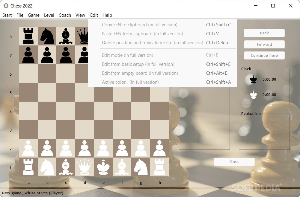Choose Copy FEN to clipboard
Viewport: 300px width, 197px height.
(162, 25)
